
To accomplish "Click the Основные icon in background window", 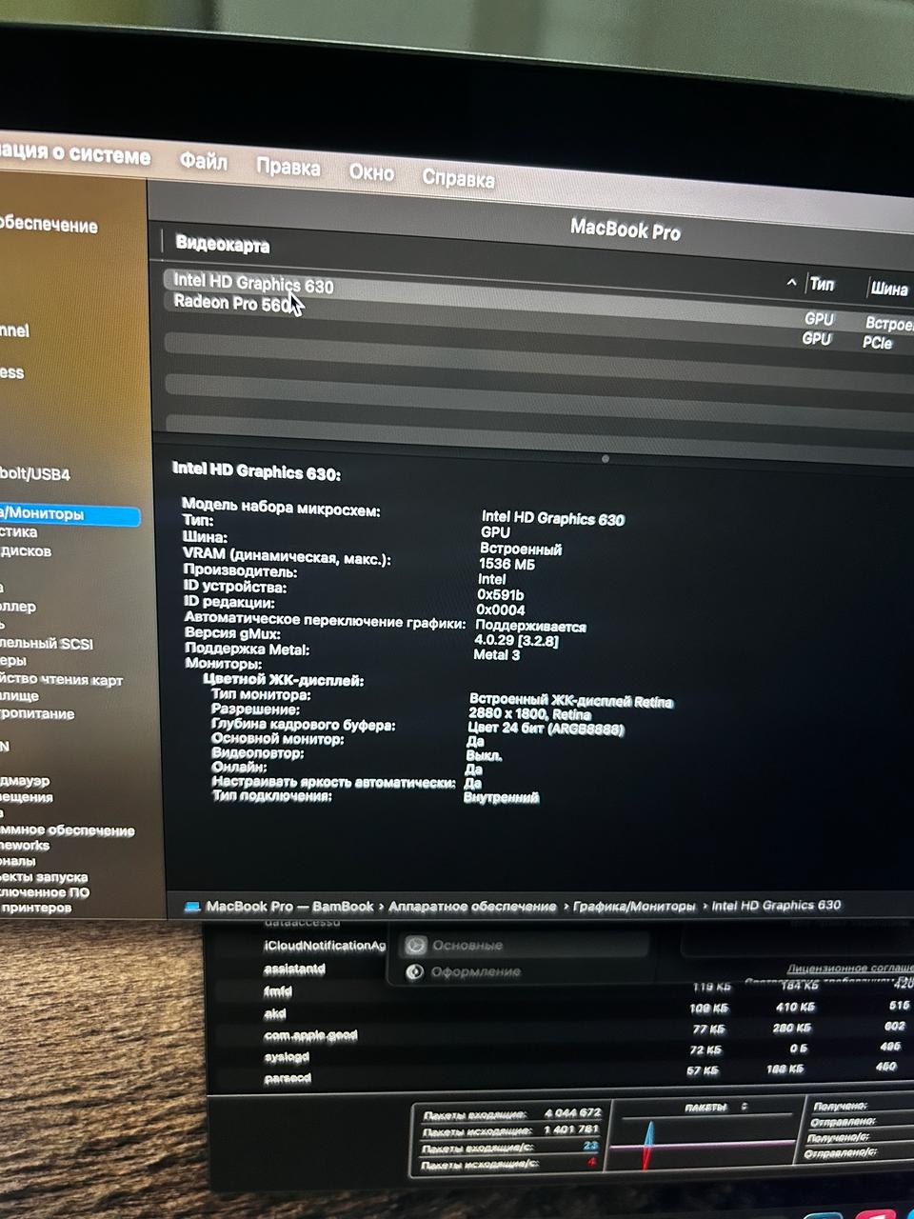I will tap(416, 946).
